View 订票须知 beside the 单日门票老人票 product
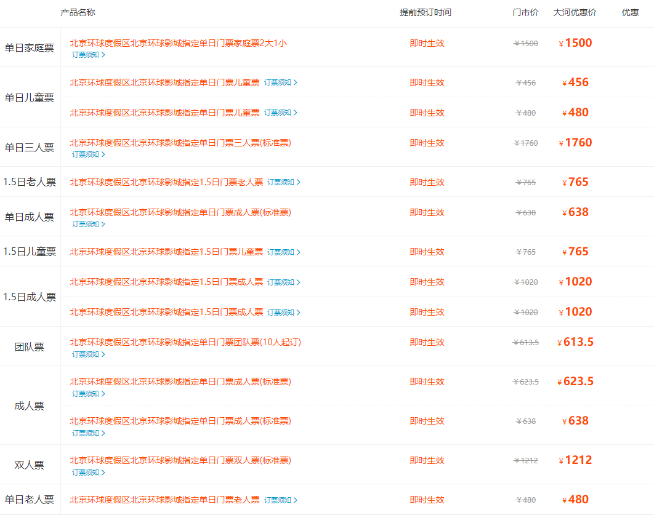Screen dimensions: 654x515 281,500
